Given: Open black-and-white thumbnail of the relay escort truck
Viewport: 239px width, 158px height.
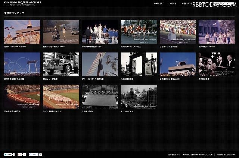Looking at the screenshot, I should click(x=61, y=64).
